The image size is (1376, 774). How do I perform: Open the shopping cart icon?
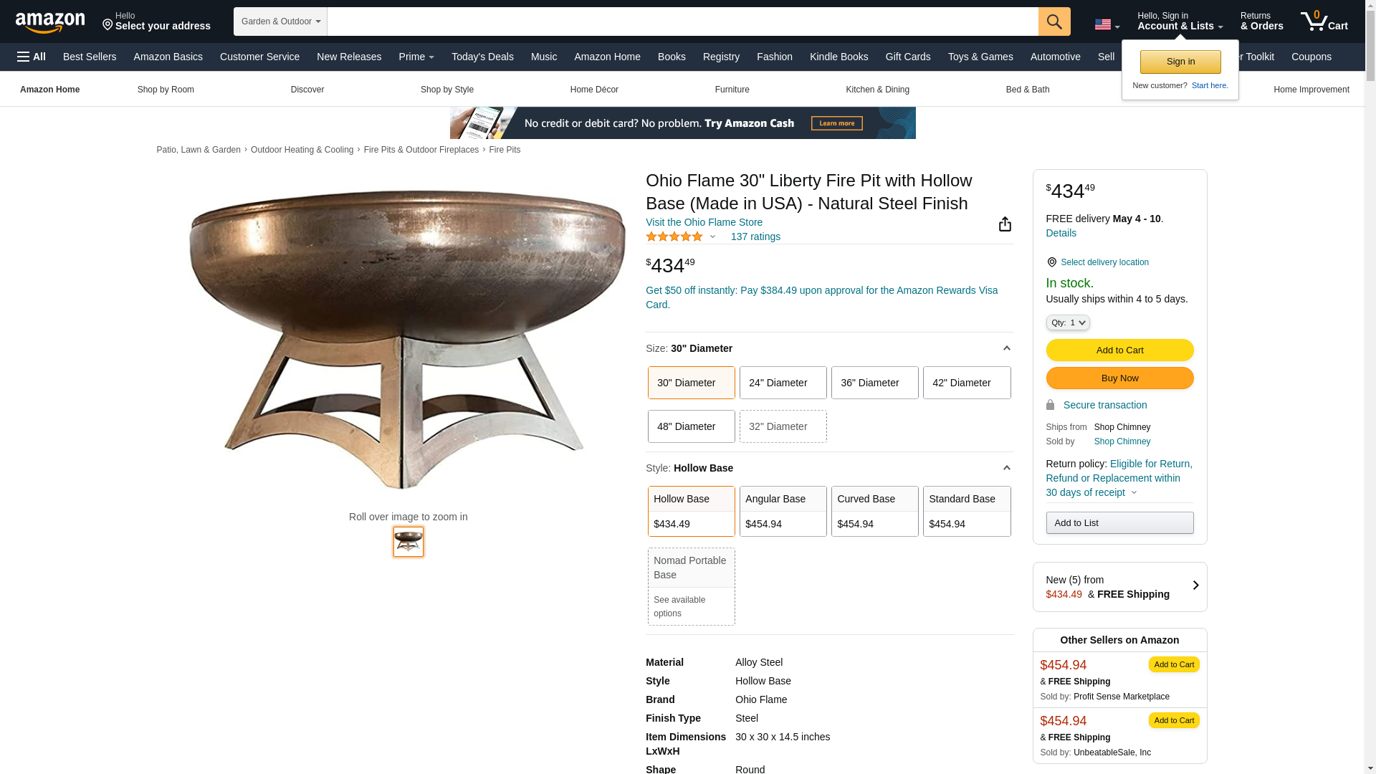click(1324, 21)
